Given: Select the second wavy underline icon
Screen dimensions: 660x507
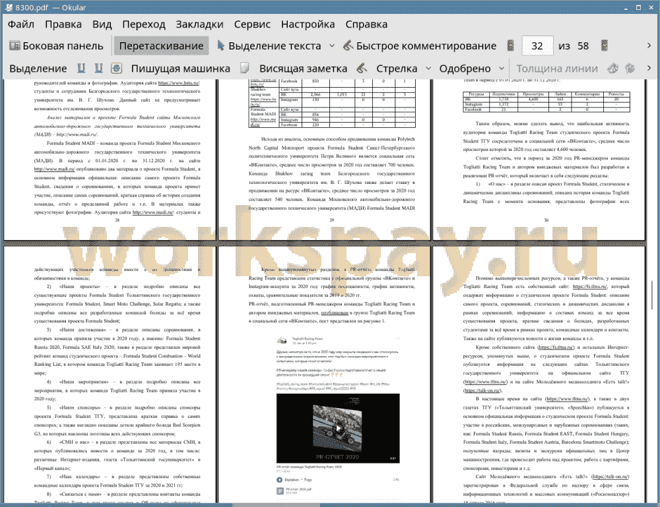Looking at the screenshot, I should coord(98,68).
